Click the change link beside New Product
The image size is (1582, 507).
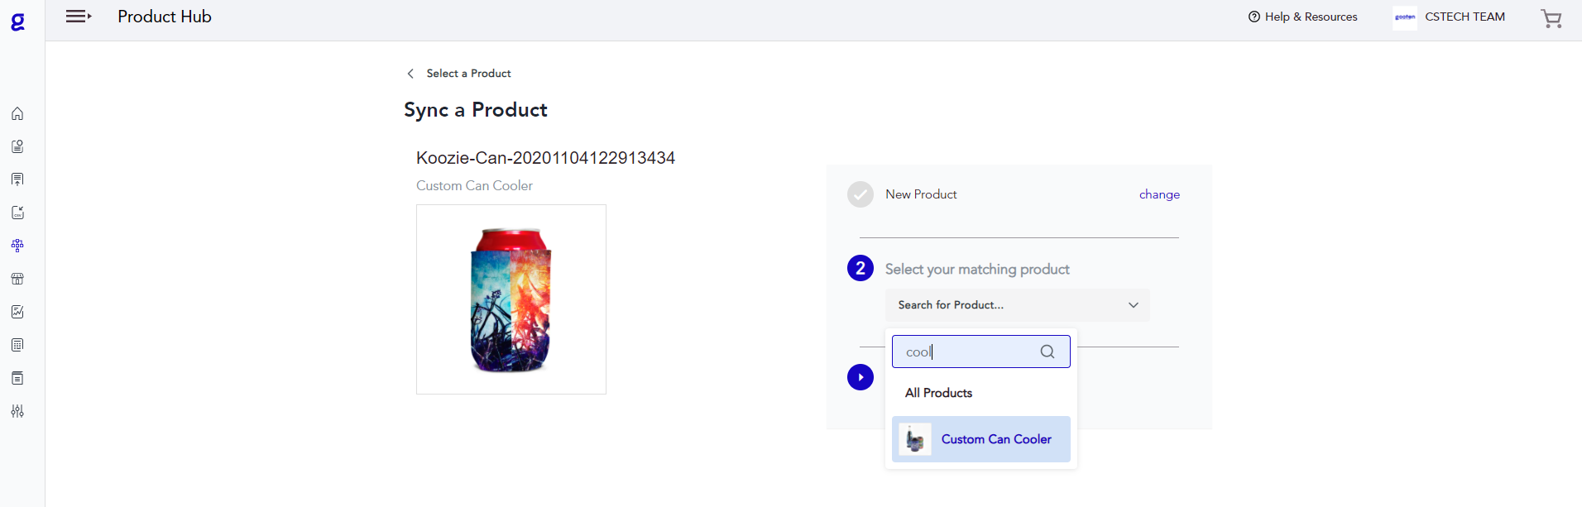1158,194
